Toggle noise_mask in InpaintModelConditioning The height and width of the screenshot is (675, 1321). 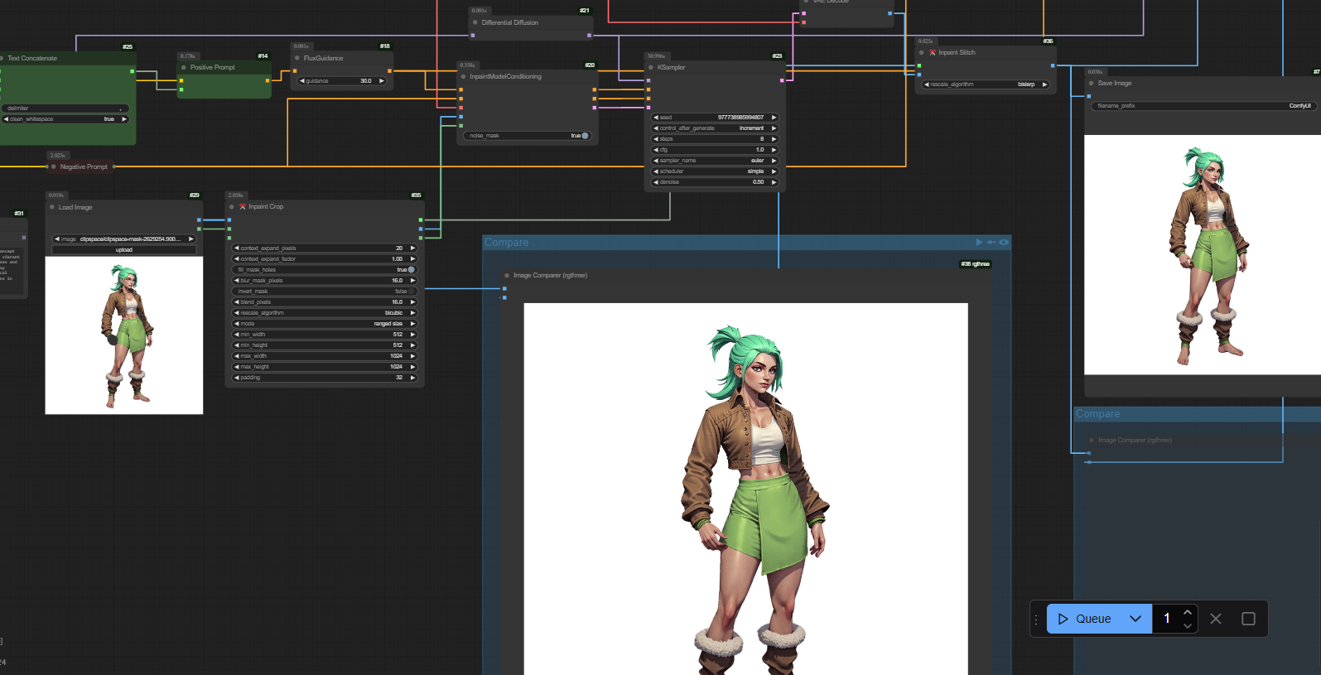click(585, 136)
